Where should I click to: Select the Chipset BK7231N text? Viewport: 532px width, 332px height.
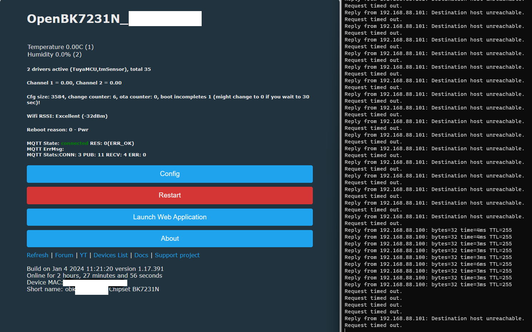pos(134,289)
